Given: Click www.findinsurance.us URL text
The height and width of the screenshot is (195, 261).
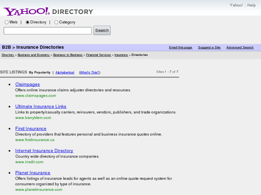Looking at the screenshot, I should [35, 140].
